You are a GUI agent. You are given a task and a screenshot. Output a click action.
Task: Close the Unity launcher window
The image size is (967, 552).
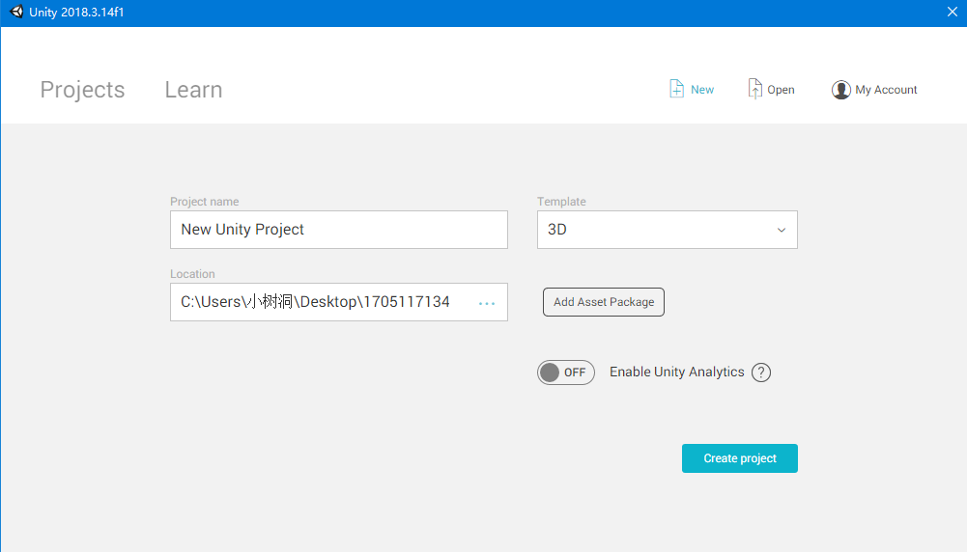pos(953,12)
